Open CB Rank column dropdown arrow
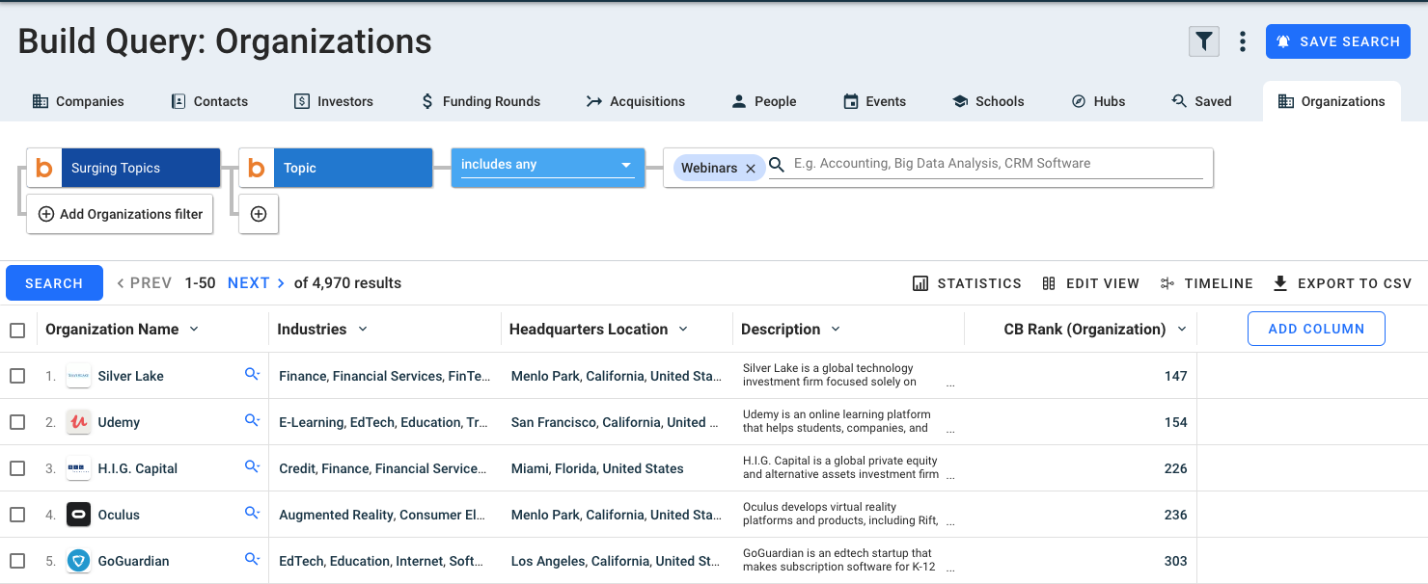The height and width of the screenshot is (584, 1428). pos(1182,330)
